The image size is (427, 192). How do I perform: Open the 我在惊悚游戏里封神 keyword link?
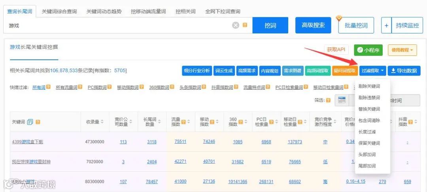(31, 162)
